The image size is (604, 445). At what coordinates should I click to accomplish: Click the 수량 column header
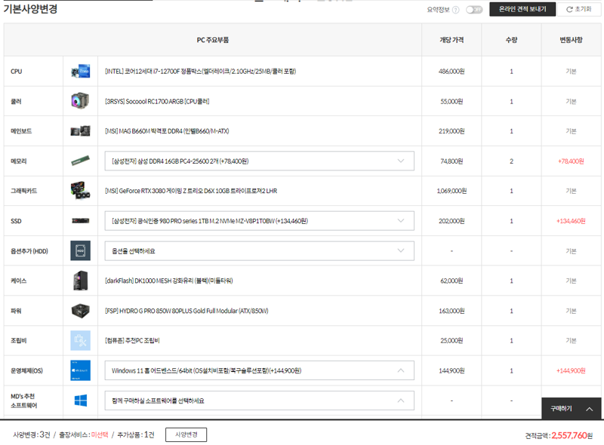tap(511, 40)
